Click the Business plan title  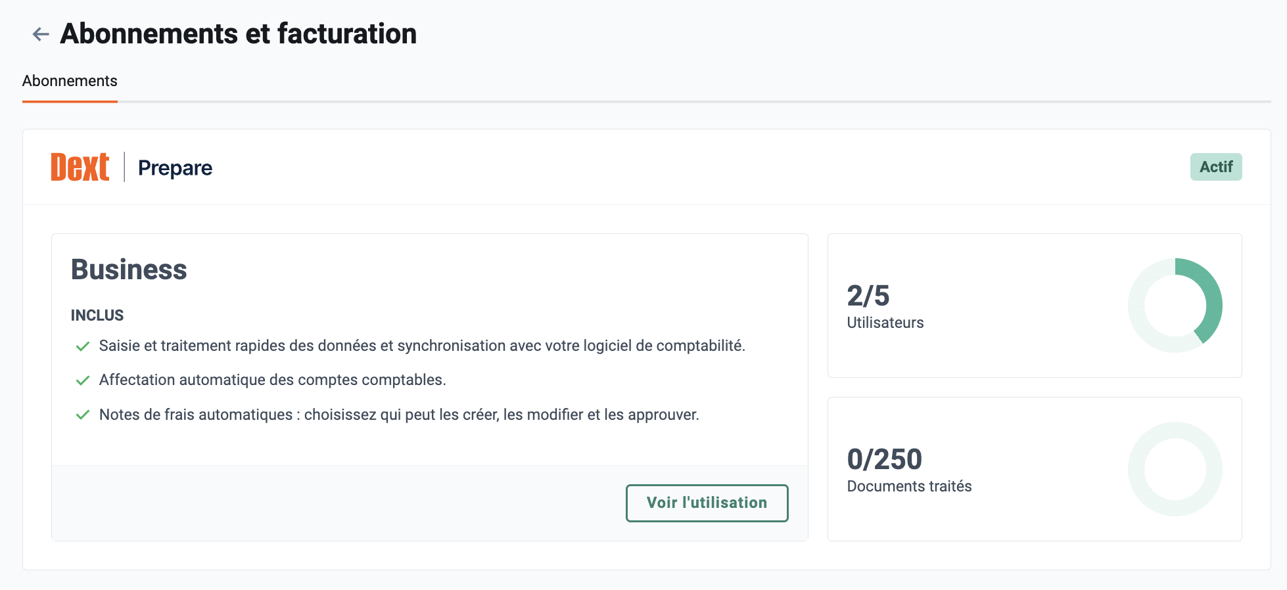pos(129,270)
